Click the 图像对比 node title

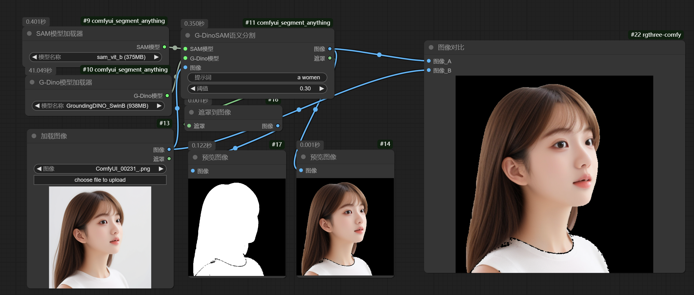(x=451, y=48)
